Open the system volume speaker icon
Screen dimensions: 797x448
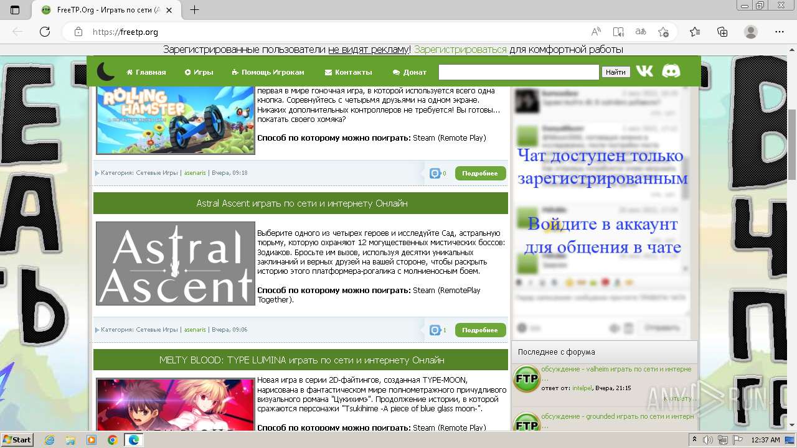[707, 440]
